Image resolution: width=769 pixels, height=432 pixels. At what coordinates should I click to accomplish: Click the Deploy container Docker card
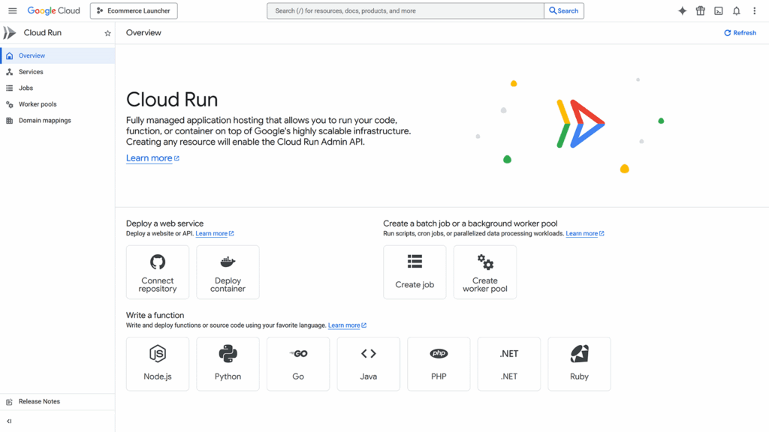tap(228, 272)
